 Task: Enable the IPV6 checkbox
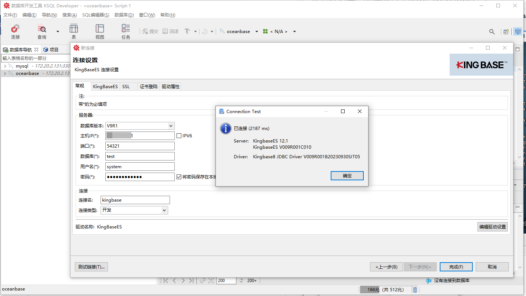(179, 136)
